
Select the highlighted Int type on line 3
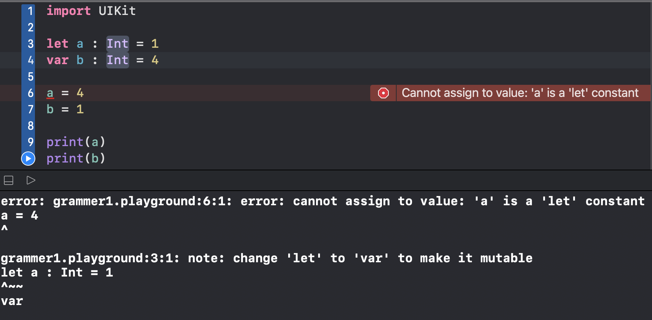pos(117,44)
